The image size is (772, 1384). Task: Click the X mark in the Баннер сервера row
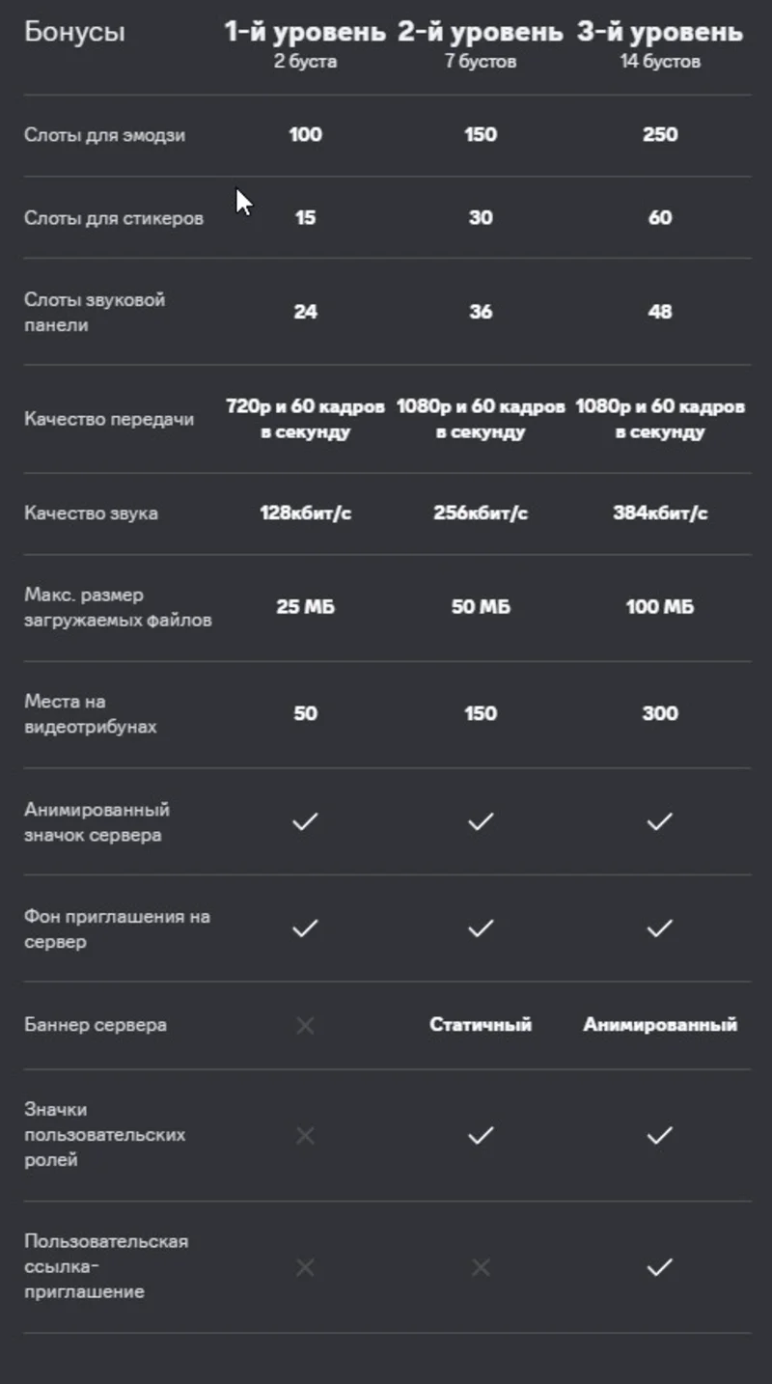point(305,1025)
